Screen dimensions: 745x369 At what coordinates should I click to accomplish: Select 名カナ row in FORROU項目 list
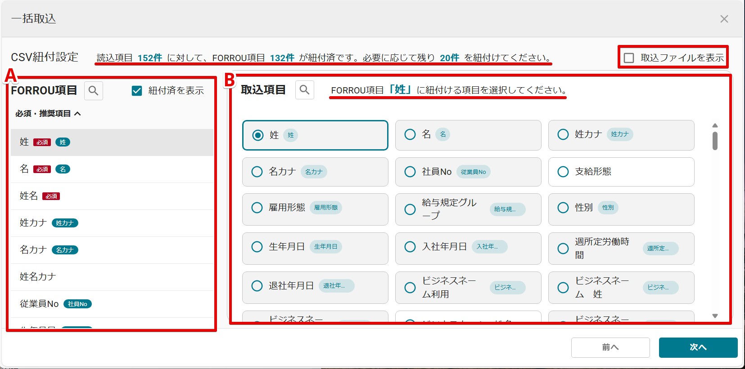click(x=112, y=250)
